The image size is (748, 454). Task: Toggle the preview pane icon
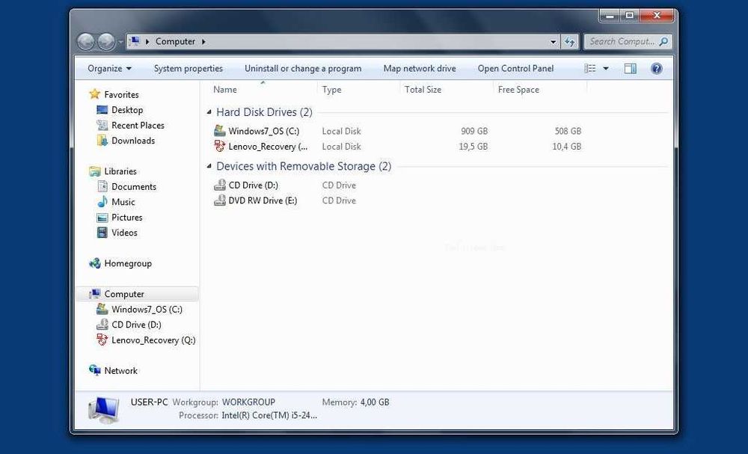pyautogui.click(x=630, y=68)
